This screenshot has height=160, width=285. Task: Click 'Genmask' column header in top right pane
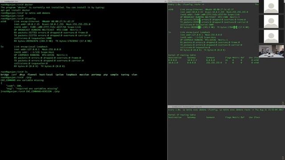click(x=210, y=58)
